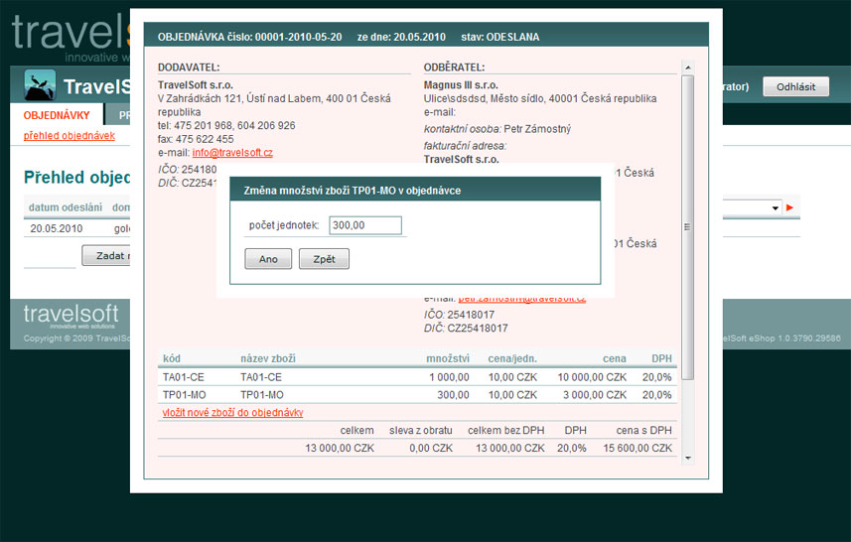Click the 0,00 CZK sleva value
Viewport: 851px width, 542px height.
tap(431, 448)
